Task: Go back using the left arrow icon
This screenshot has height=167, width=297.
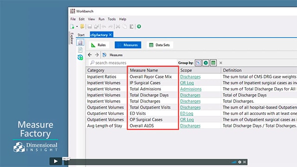Action: pos(90,55)
